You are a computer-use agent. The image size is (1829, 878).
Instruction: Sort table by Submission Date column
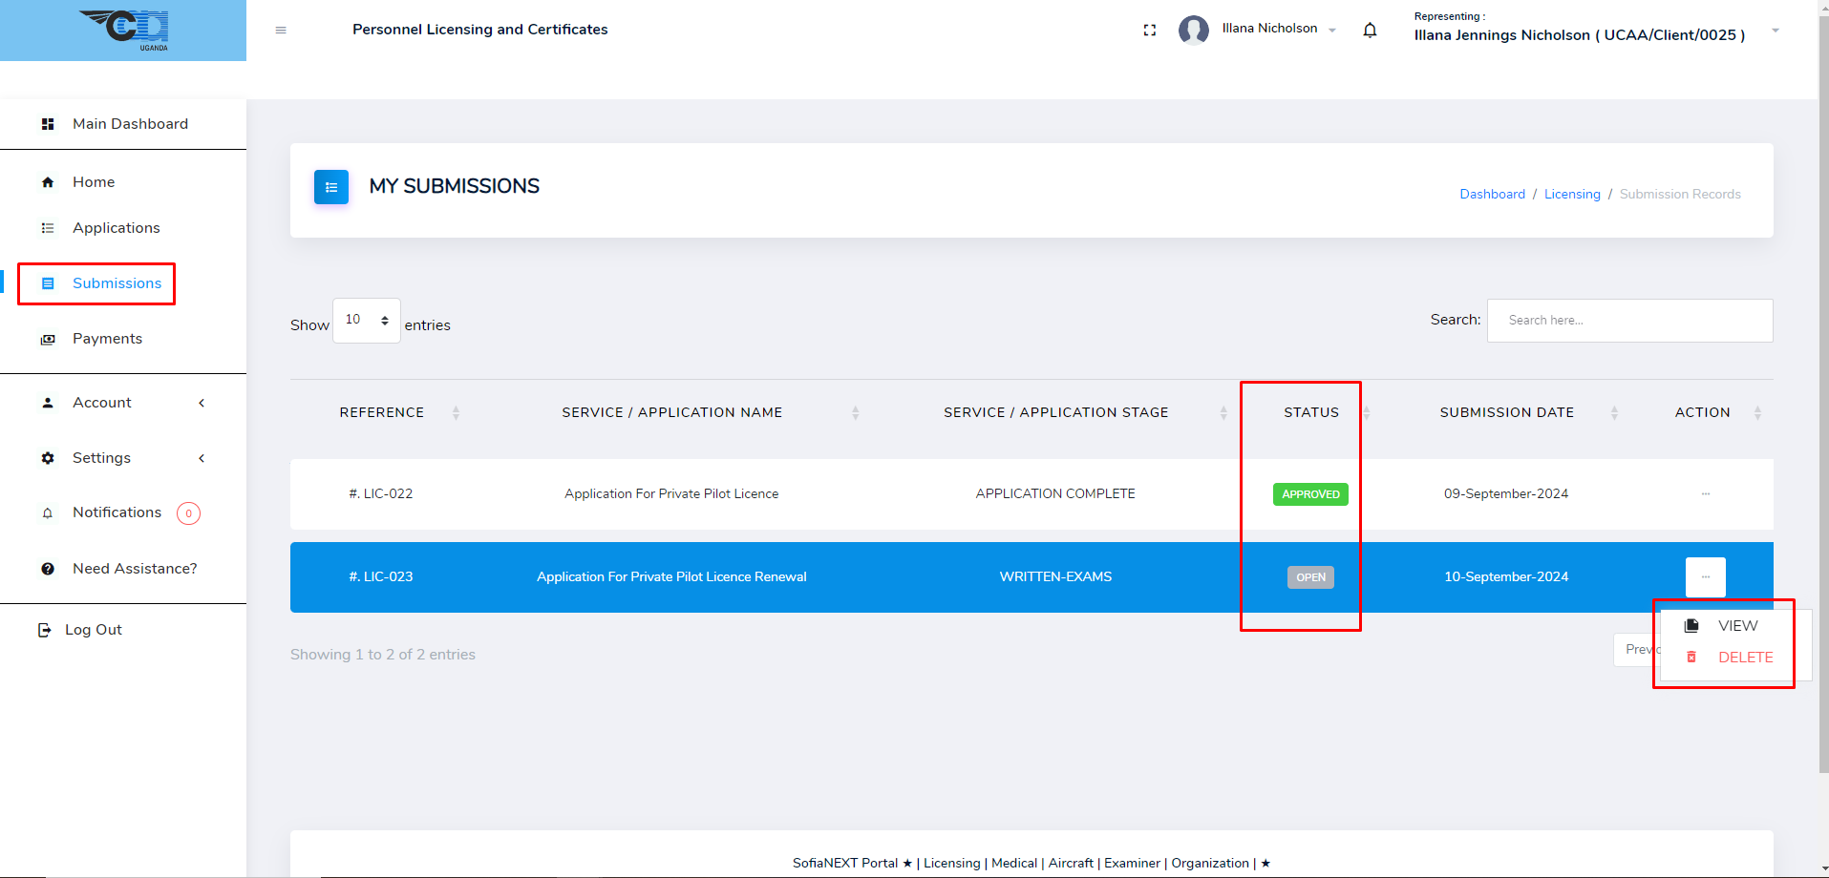point(1506,412)
